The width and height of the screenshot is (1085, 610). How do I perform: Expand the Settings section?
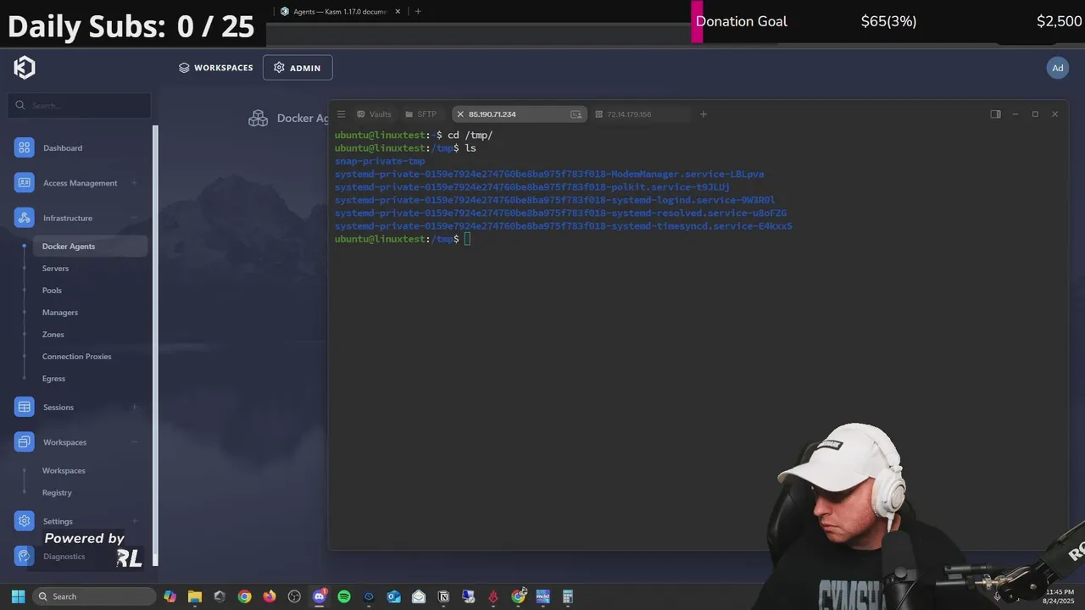(x=134, y=521)
